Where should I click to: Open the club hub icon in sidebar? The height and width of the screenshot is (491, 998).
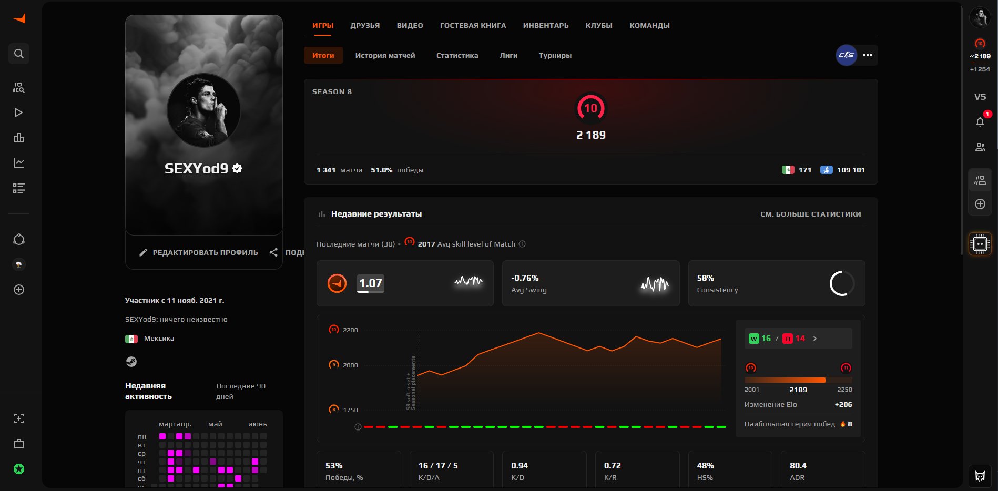pos(19,240)
